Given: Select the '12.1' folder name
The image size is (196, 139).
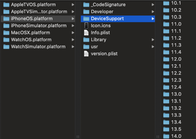Looking at the screenshot, I should [x=176, y=66].
